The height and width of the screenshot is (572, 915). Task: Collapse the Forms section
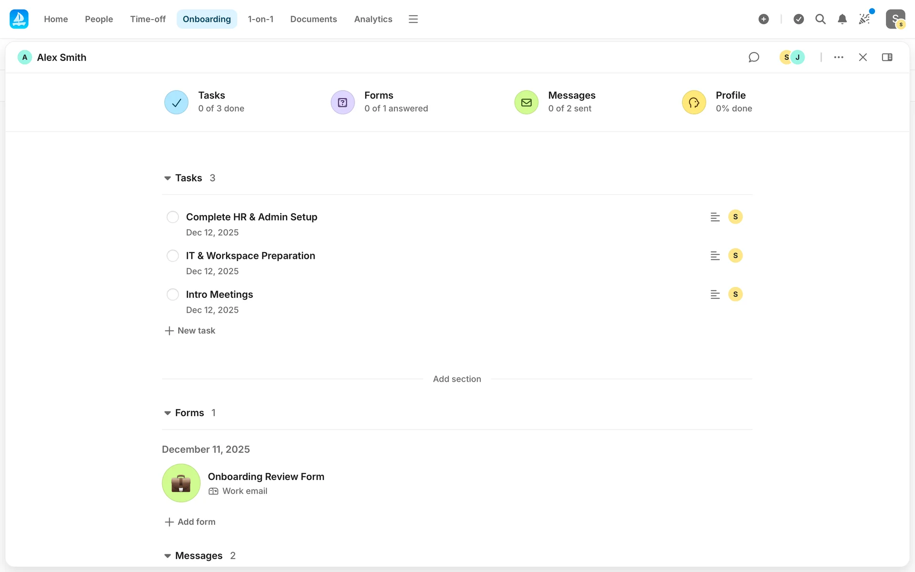[167, 413]
